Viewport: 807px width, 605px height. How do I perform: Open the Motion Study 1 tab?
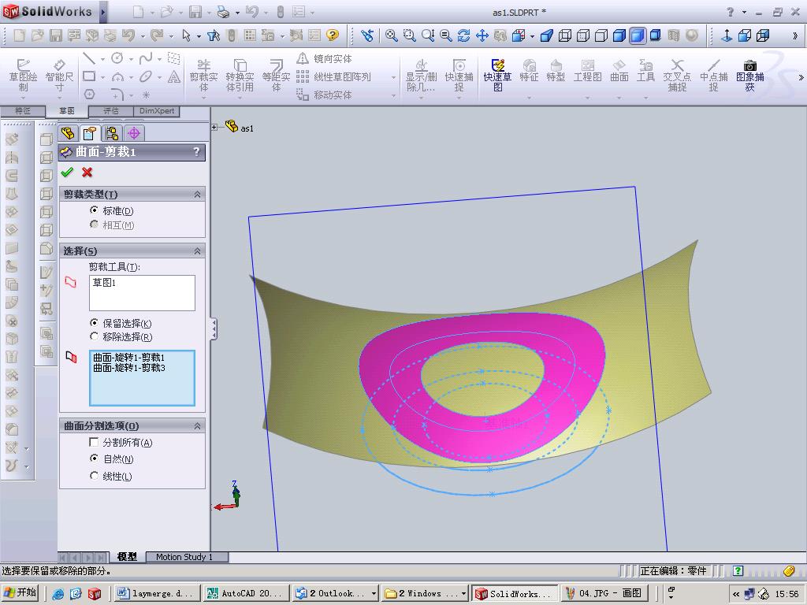pyautogui.click(x=184, y=557)
